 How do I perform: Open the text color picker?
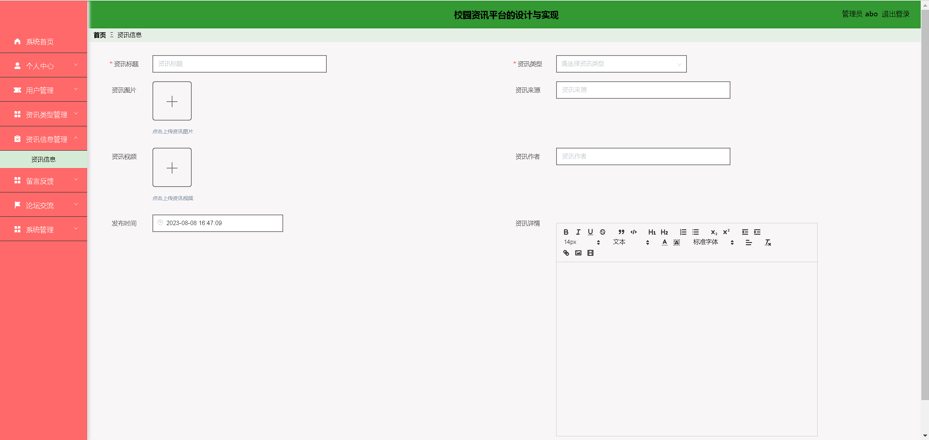point(664,243)
